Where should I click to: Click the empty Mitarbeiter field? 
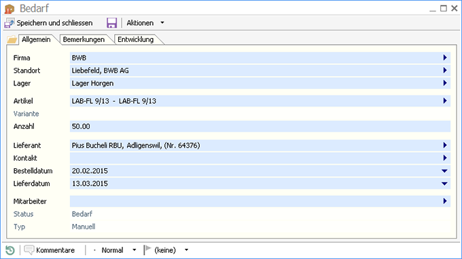pos(260,201)
